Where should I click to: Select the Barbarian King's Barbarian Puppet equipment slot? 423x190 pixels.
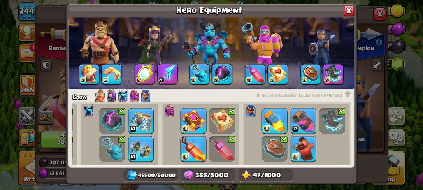89,74
